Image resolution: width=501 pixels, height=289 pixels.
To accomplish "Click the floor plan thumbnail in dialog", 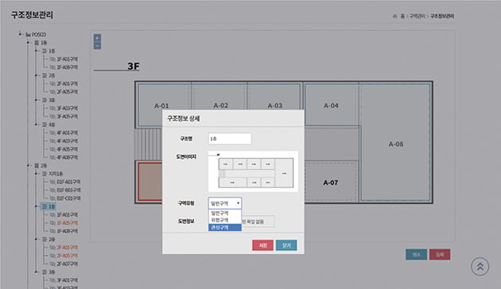I will tap(253, 171).
